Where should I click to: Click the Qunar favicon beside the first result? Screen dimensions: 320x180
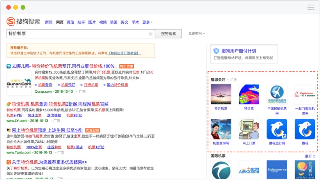pyautogui.click(x=8, y=66)
